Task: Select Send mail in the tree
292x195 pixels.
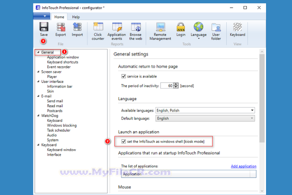Action: 55,101
